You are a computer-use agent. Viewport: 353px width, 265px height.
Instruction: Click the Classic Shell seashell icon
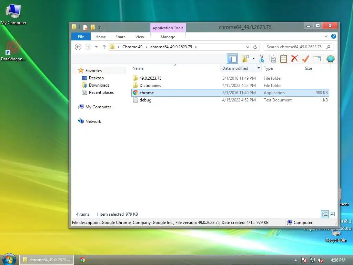[330, 59]
